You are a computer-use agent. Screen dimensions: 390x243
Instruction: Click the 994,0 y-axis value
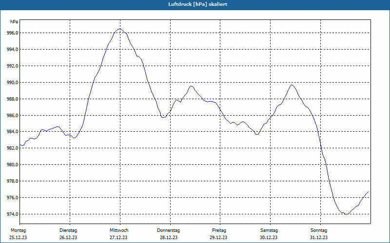[12, 50]
